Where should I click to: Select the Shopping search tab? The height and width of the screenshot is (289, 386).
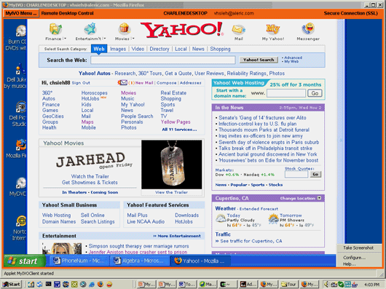(220, 49)
